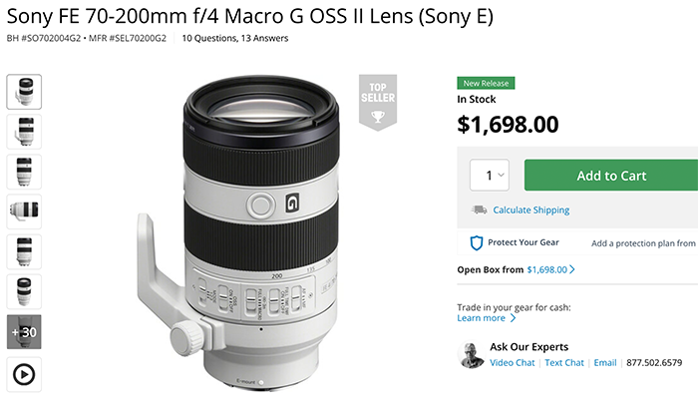Click the Open Box price chevron
The width and height of the screenshot is (698, 406).
tap(572, 269)
